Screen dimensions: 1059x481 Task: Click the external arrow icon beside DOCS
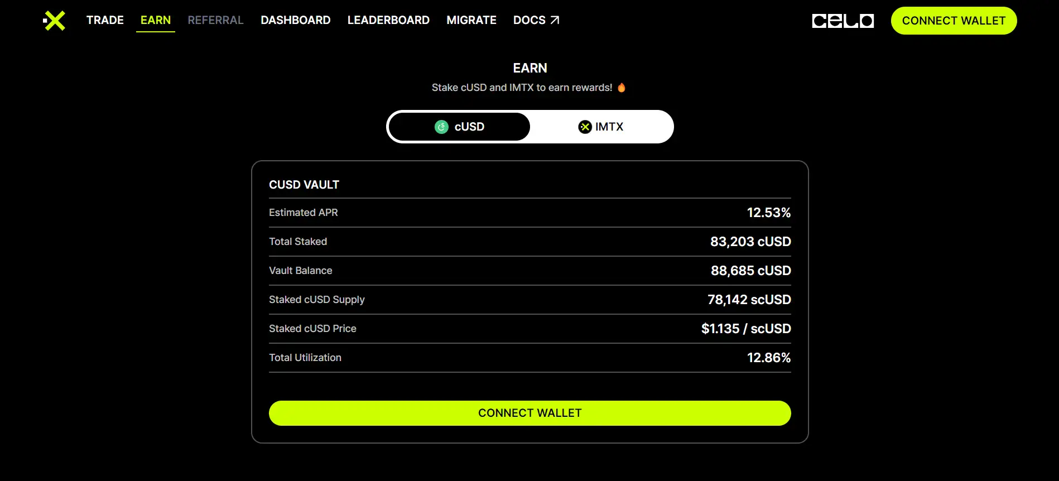555,20
